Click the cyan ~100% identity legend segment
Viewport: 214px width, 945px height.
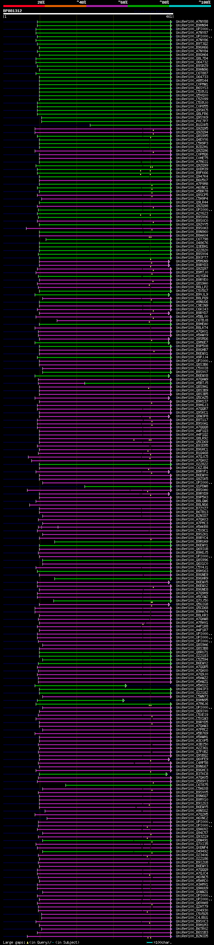190,6
